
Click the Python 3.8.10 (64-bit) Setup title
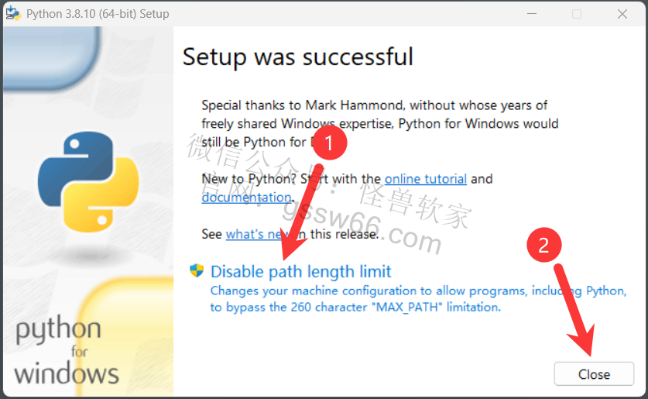(x=98, y=14)
